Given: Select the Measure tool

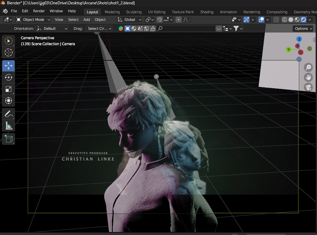Looking at the screenshot, I should click(x=9, y=126).
